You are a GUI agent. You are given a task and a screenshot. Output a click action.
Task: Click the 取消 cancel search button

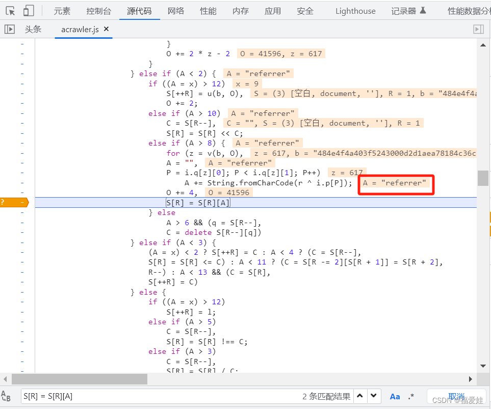(456, 396)
